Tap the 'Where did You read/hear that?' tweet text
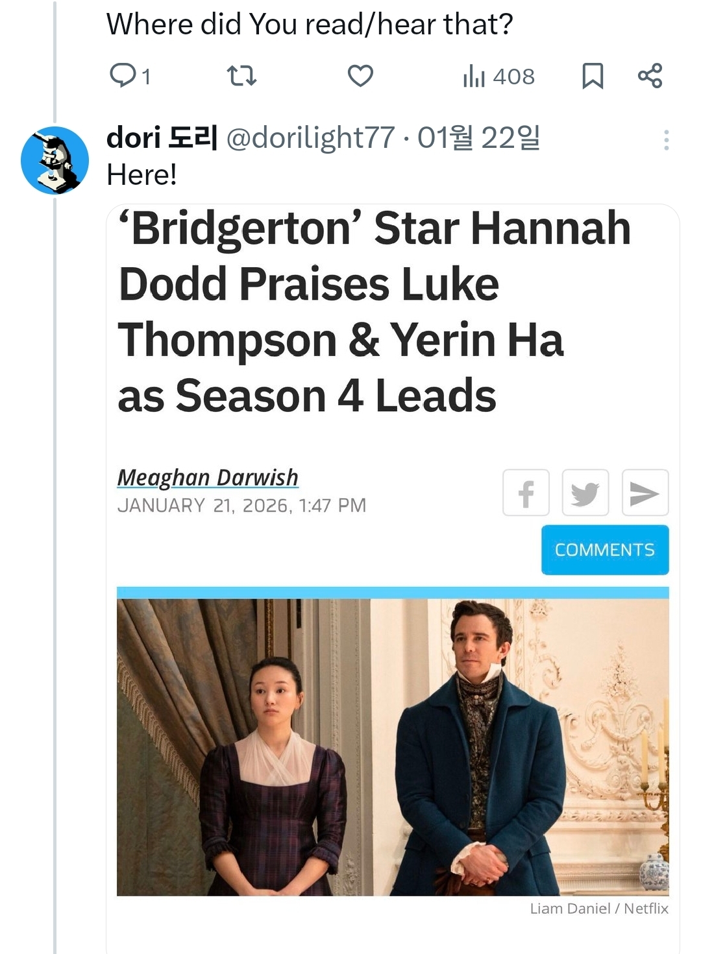The image size is (701, 954). (310, 25)
